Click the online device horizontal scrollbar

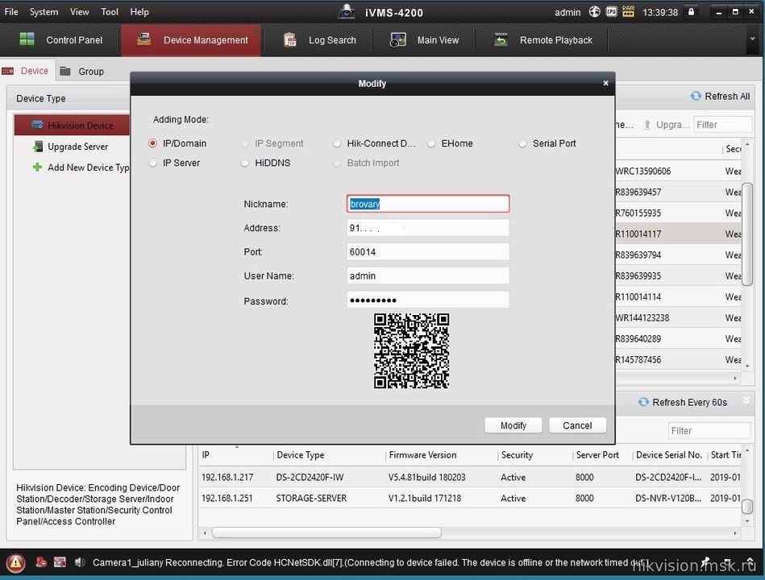pos(326,532)
